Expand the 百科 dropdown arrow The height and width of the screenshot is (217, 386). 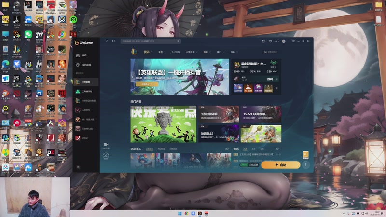[x=237, y=52]
